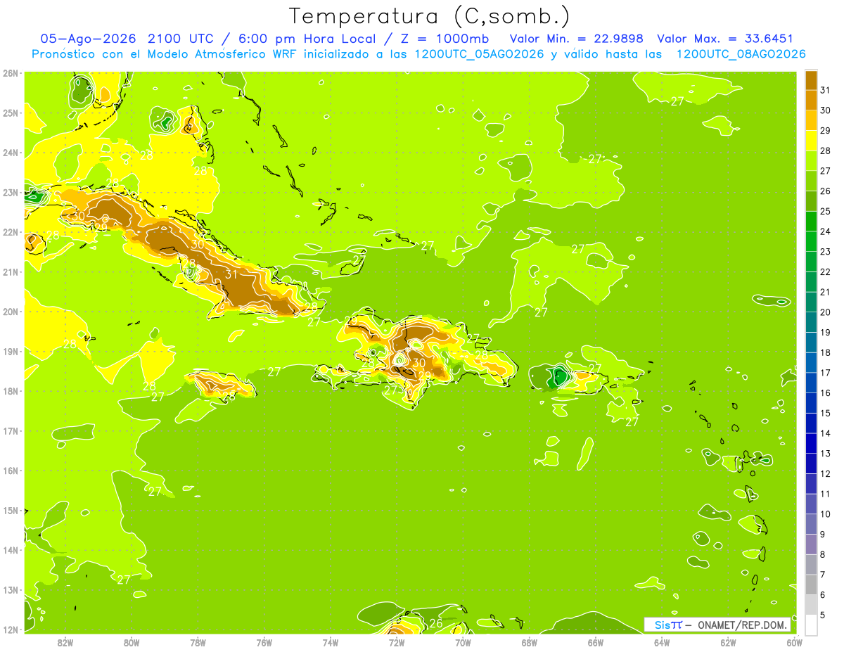Select the orange colorbar segment between 30 and 31
The height and width of the screenshot is (652, 844).
(811, 101)
